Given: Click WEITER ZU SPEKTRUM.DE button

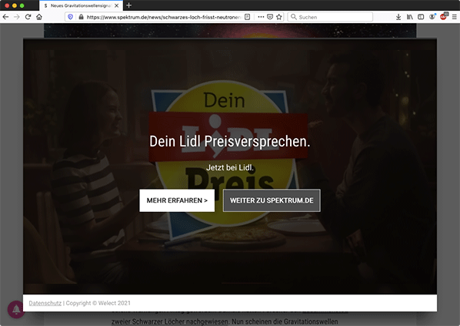Looking at the screenshot, I should [272, 200].
